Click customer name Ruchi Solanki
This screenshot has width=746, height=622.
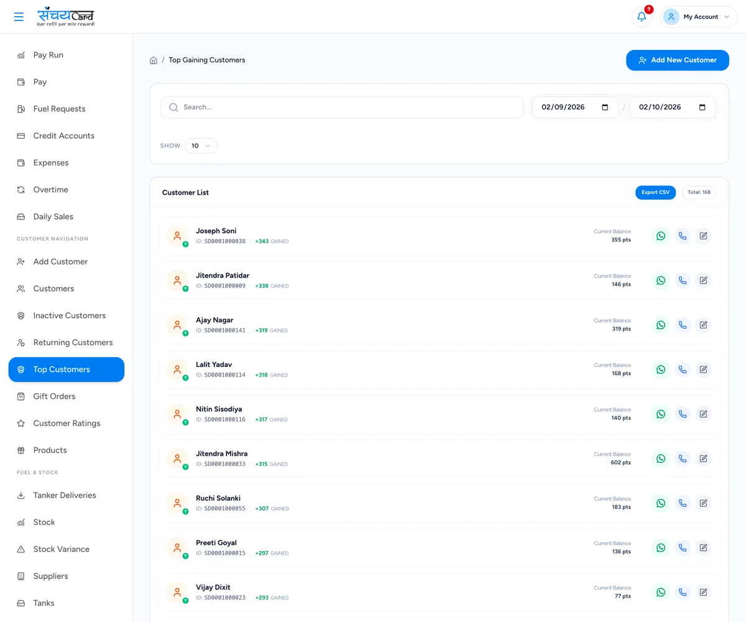[218, 498]
